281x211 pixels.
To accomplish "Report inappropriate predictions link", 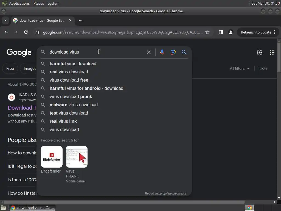I will (165, 193).
